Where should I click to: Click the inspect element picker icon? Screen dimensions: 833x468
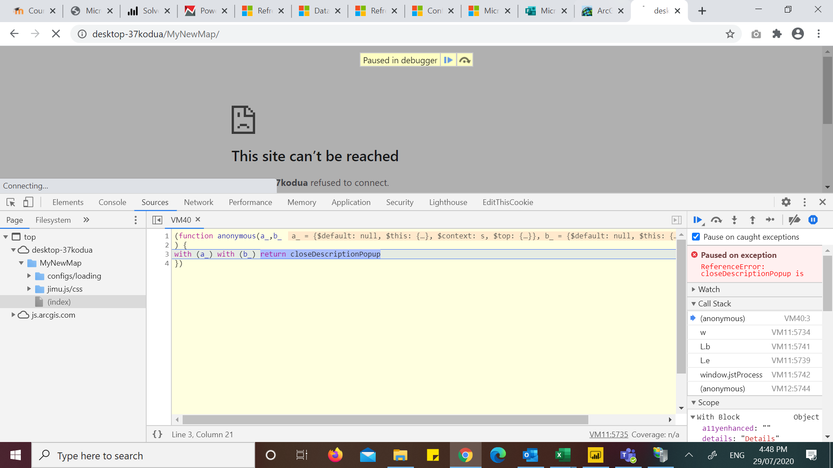click(11, 202)
